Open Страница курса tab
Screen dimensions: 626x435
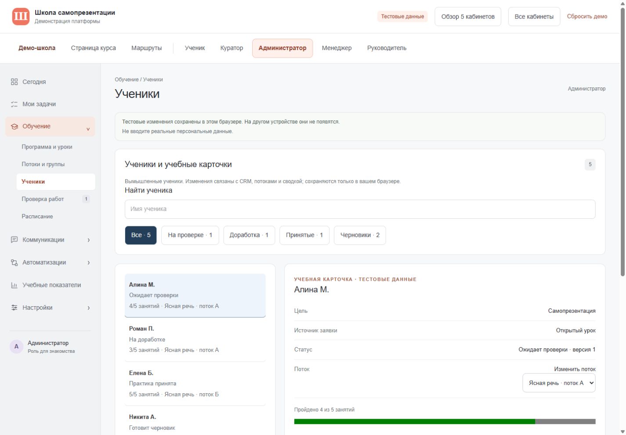click(93, 48)
